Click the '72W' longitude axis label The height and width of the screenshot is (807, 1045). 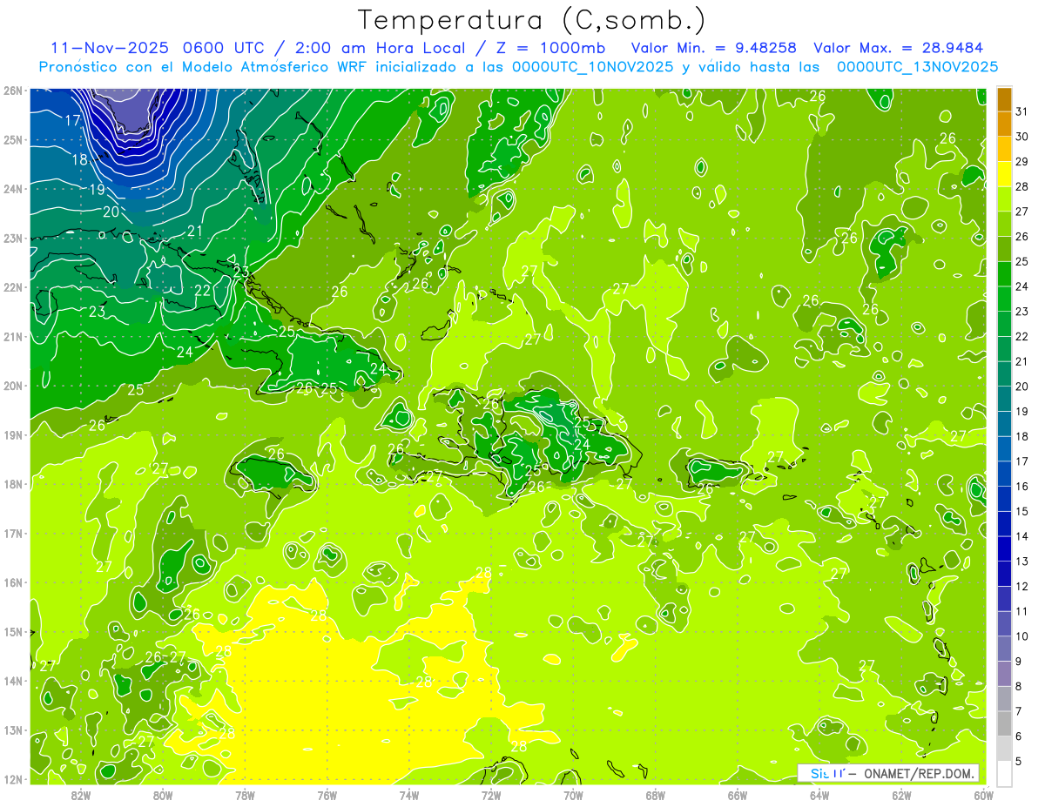point(491,795)
